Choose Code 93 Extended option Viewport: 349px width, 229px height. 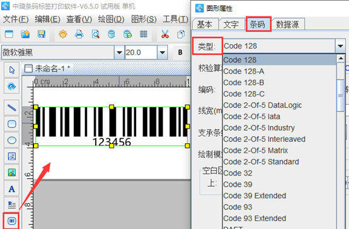280,218
